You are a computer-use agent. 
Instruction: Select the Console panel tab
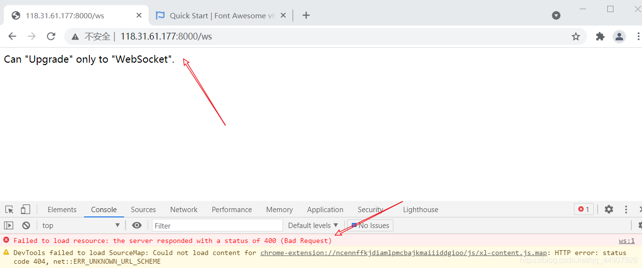coord(104,210)
